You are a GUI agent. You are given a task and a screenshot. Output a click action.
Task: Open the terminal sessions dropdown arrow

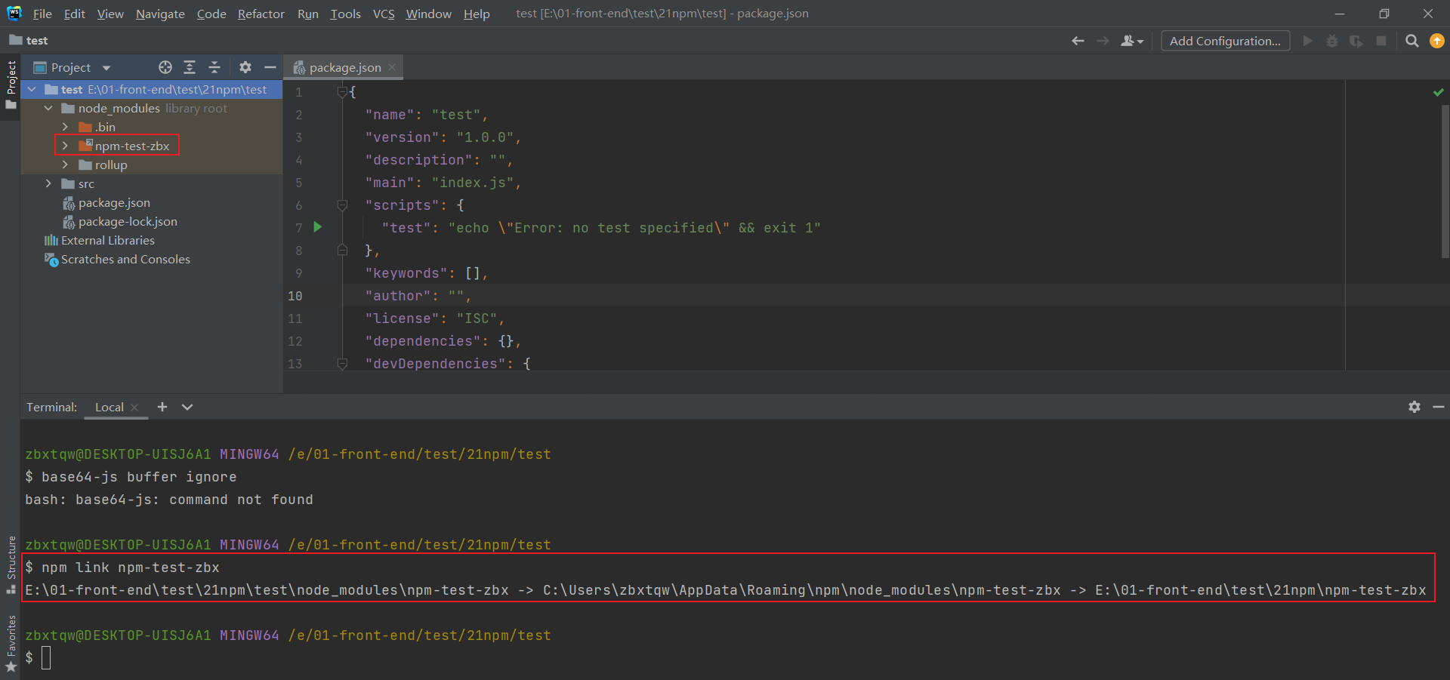point(187,407)
